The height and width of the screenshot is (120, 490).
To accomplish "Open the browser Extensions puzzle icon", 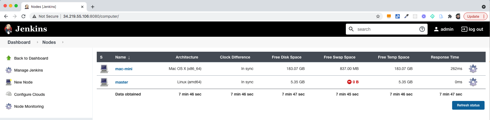I will click(x=450, y=16).
